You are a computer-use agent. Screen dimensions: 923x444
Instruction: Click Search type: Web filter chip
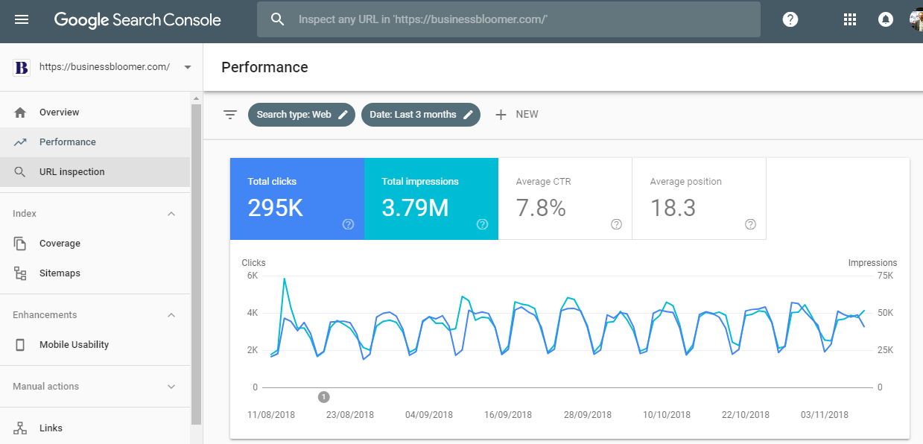[302, 115]
